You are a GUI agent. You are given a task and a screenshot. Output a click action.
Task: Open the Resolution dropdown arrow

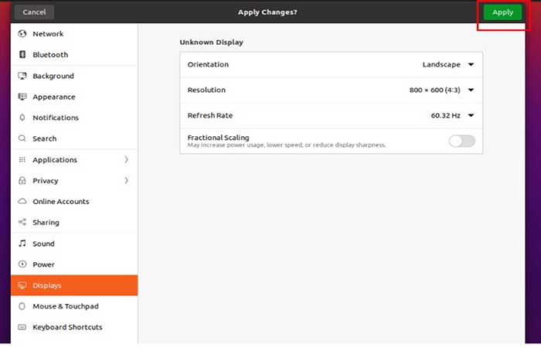(x=471, y=90)
